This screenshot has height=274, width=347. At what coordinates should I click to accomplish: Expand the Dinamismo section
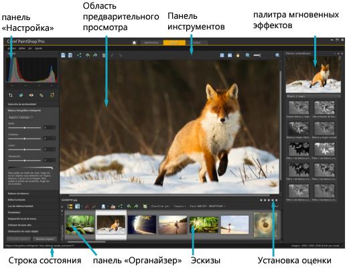(x=31, y=212)
